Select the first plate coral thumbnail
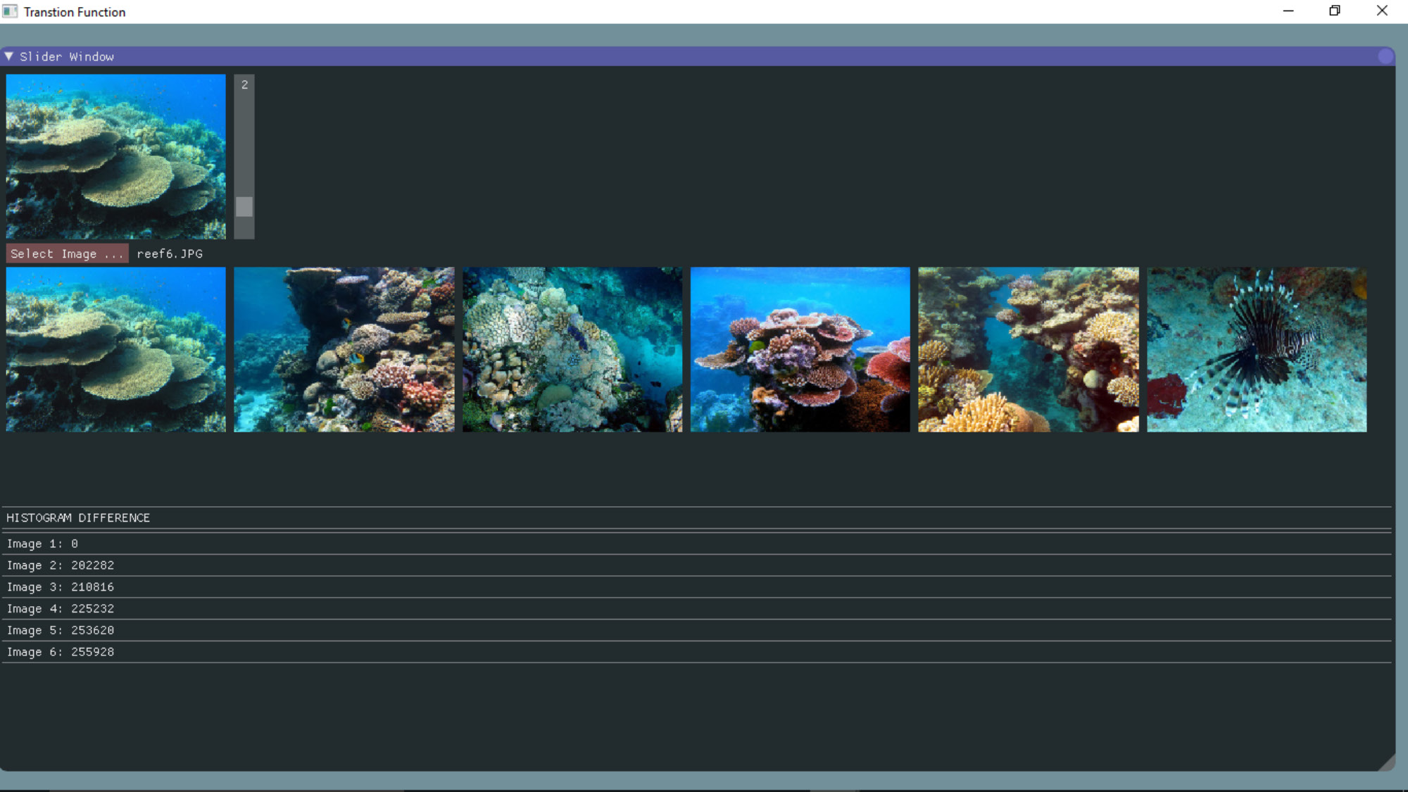Image resolution: width=1408 pixels, height=792 pixels. coord(116,349)
